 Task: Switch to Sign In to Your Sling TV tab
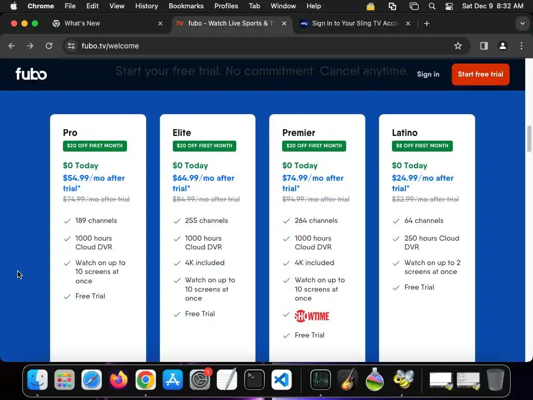[x=354, y=23]
